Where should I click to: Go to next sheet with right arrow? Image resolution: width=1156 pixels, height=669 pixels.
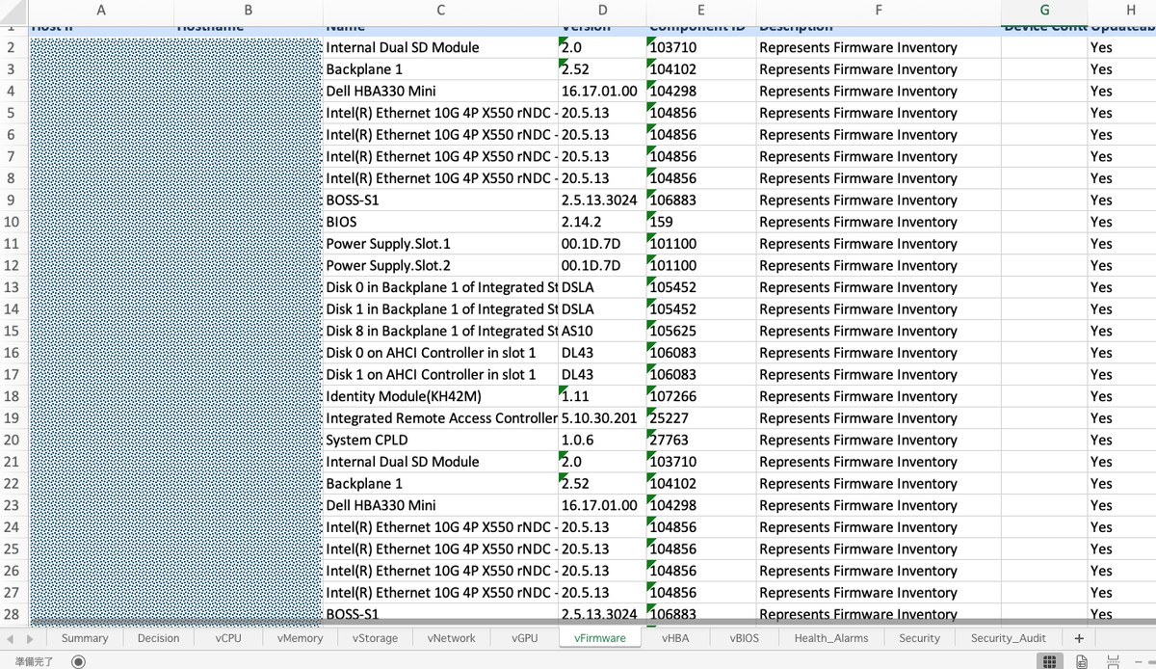click(30, 638)
